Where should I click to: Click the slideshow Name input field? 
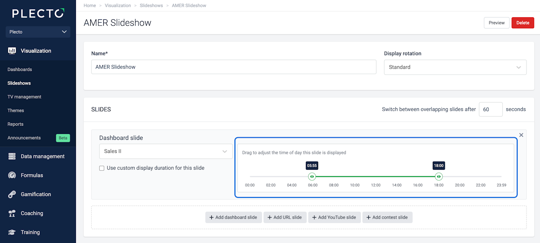click(x=233, y=67)
